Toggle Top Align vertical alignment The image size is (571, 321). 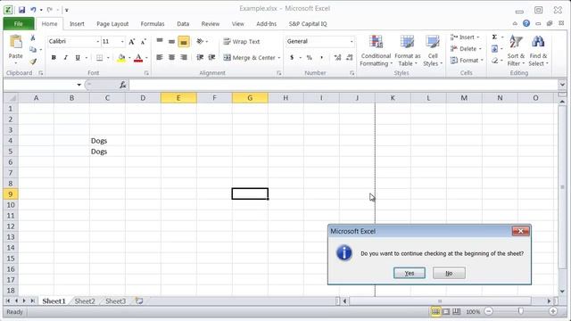pos(160,42)
